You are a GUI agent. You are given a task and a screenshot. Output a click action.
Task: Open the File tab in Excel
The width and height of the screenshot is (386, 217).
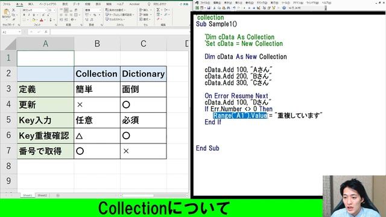point(7,4)
